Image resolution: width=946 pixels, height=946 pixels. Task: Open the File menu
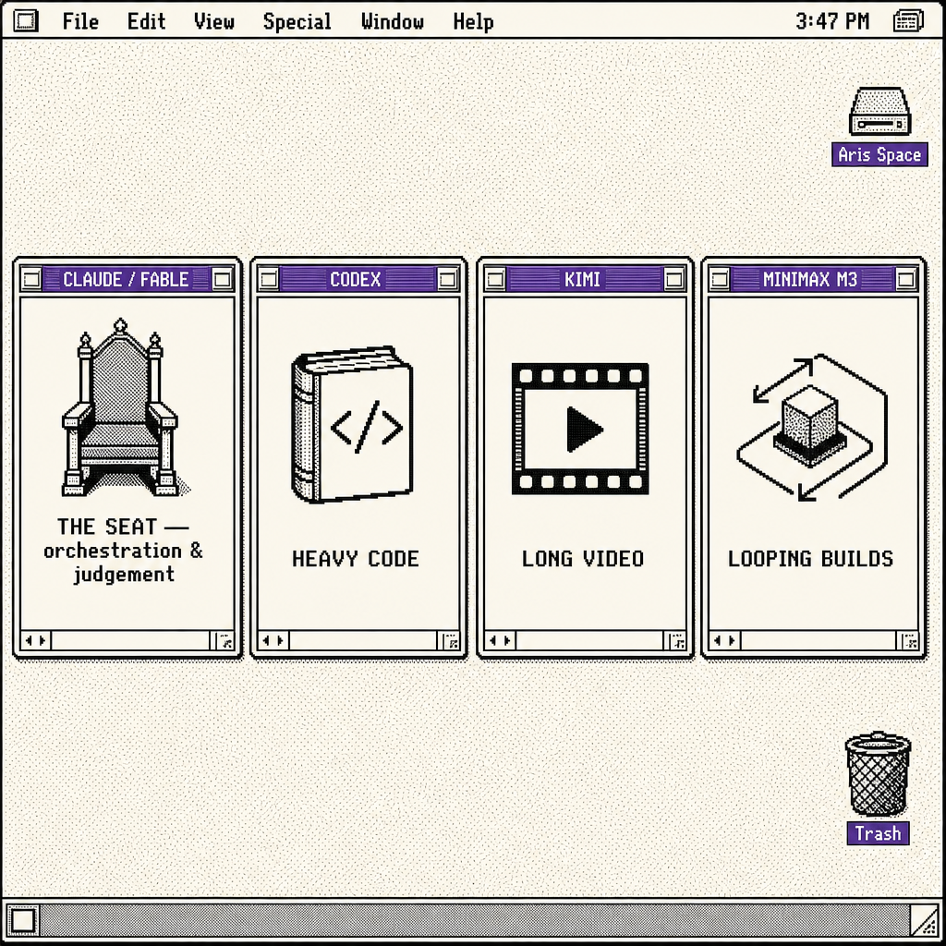tap(80, 22)
